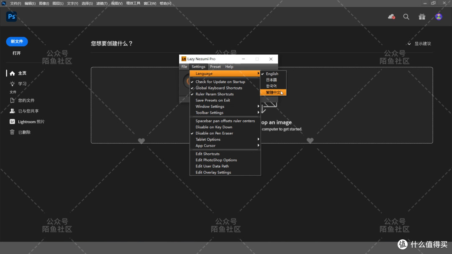
Task: Click the search magnifier icon
Action: (x=406, y=17)
